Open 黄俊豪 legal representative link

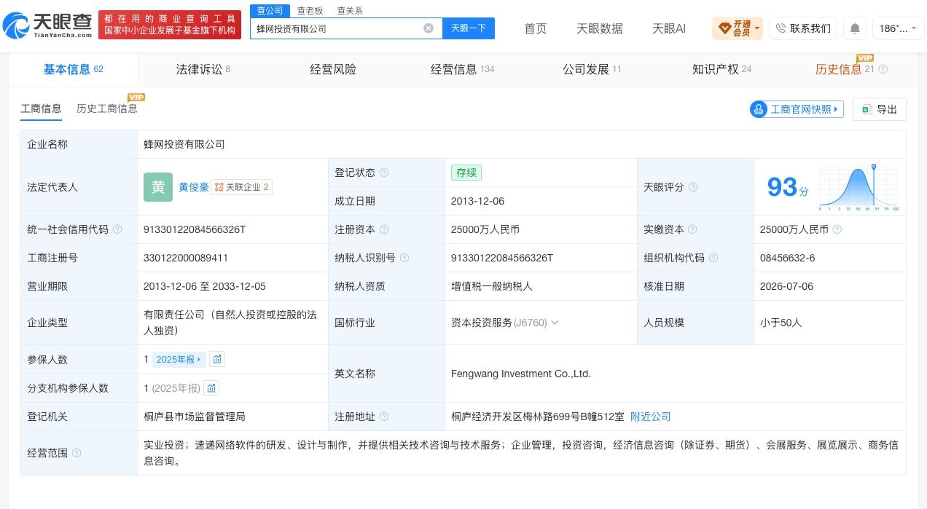click(x=194, y=187)
